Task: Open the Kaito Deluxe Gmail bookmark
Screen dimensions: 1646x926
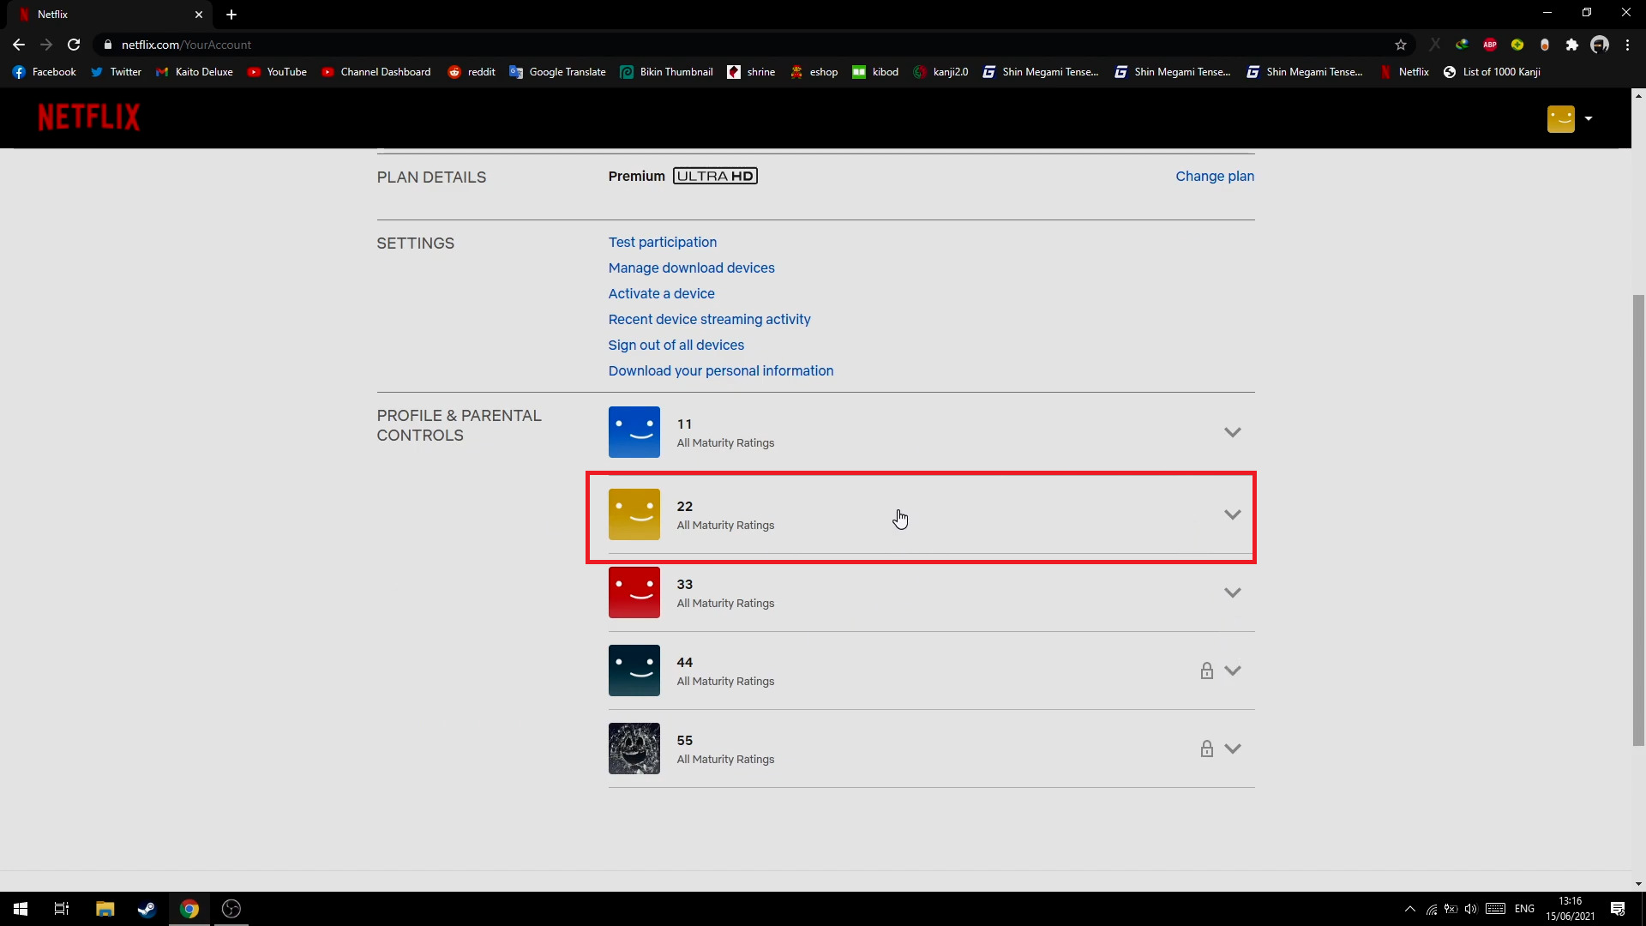Action: pos(195,72)
